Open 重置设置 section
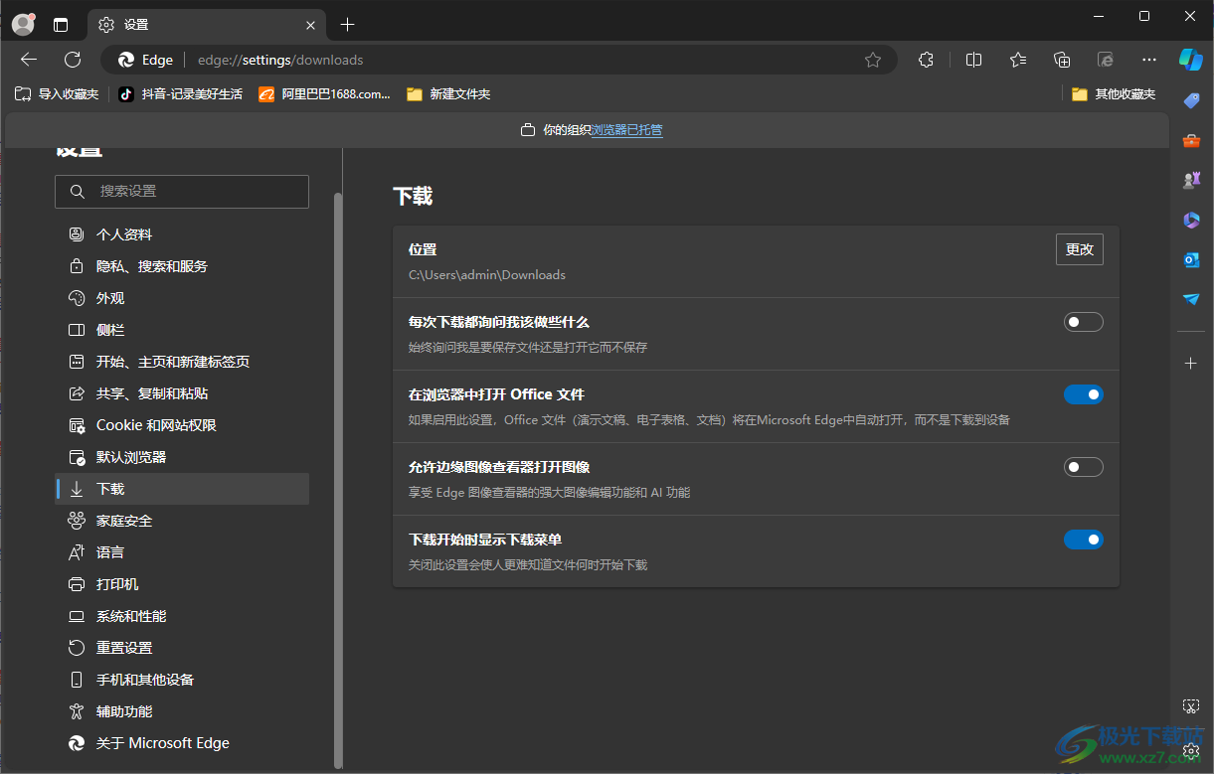Image resolution: width=1214 pixels, height=774 pixels. tap(182, 648)
